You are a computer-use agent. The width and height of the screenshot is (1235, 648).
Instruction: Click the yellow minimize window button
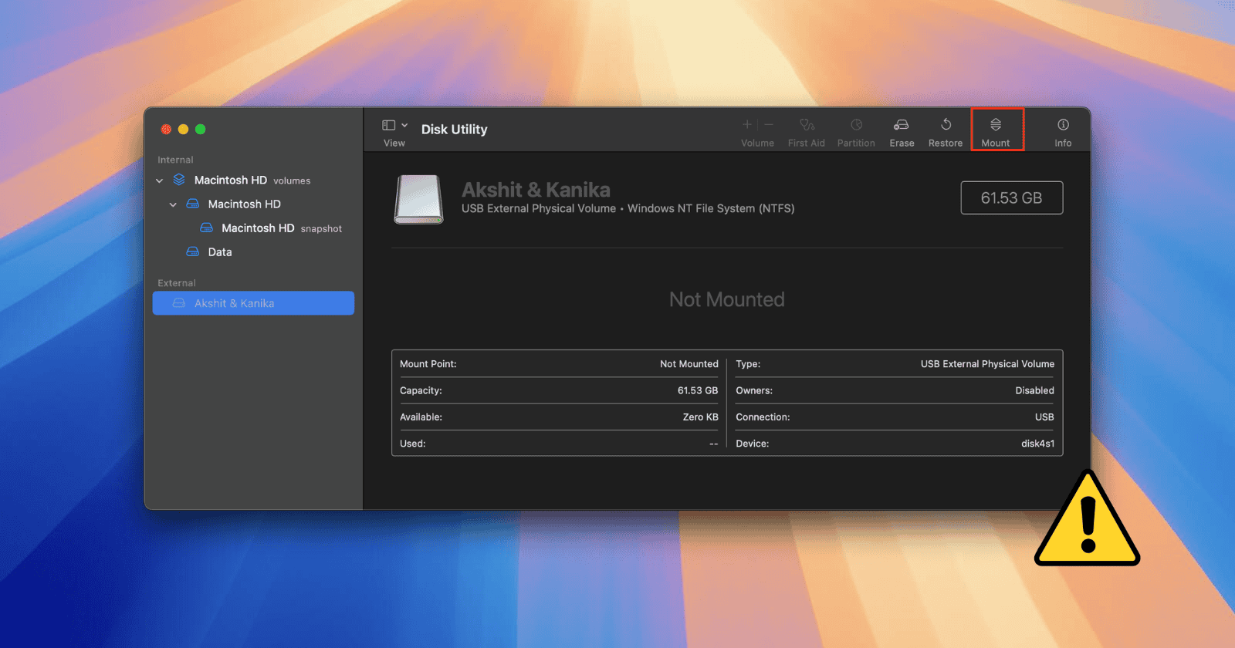183,130
